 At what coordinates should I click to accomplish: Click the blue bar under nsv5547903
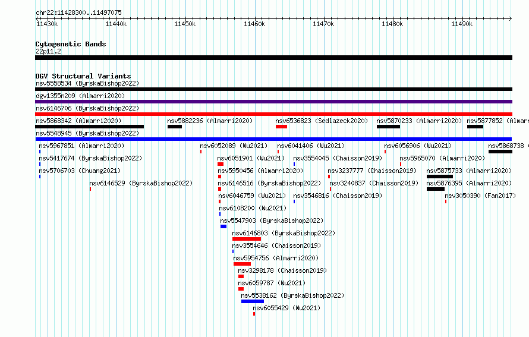coord(223,226)
